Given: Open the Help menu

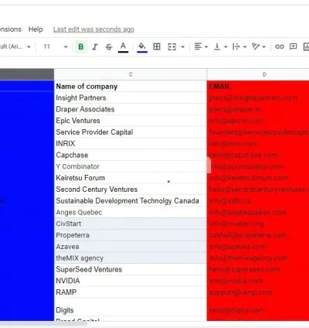Looking at the screenshot, I should (36, 29).
